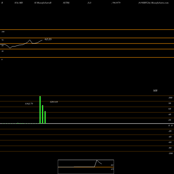The image size is (174, 174).
Task: Click the 1201.68 value label
Action: 54,102
